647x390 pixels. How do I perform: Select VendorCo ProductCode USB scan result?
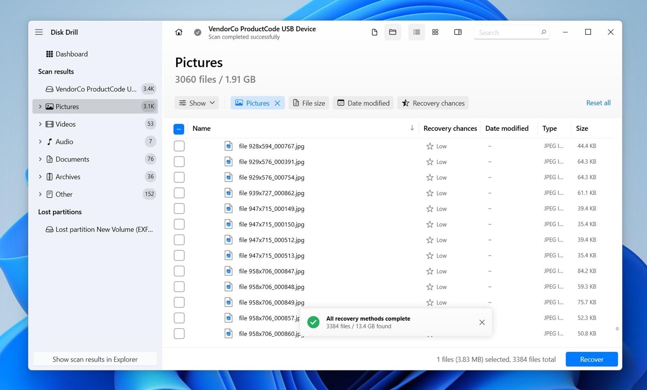click(95, 89)
